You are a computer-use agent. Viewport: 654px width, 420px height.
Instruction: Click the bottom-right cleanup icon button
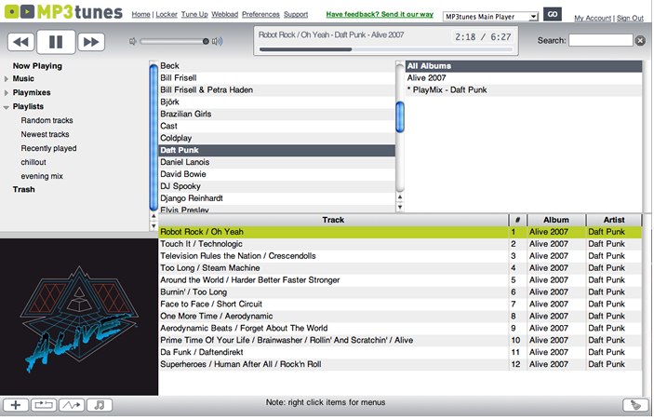[636, 405]
